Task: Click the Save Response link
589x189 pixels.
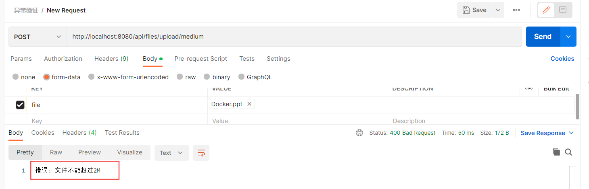Action: [543, 133]
